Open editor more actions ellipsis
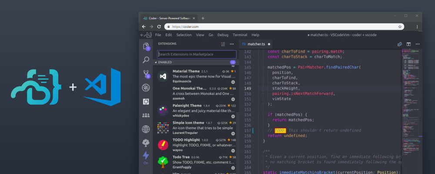This screenshot has height=174, width=435. [418, 44]
